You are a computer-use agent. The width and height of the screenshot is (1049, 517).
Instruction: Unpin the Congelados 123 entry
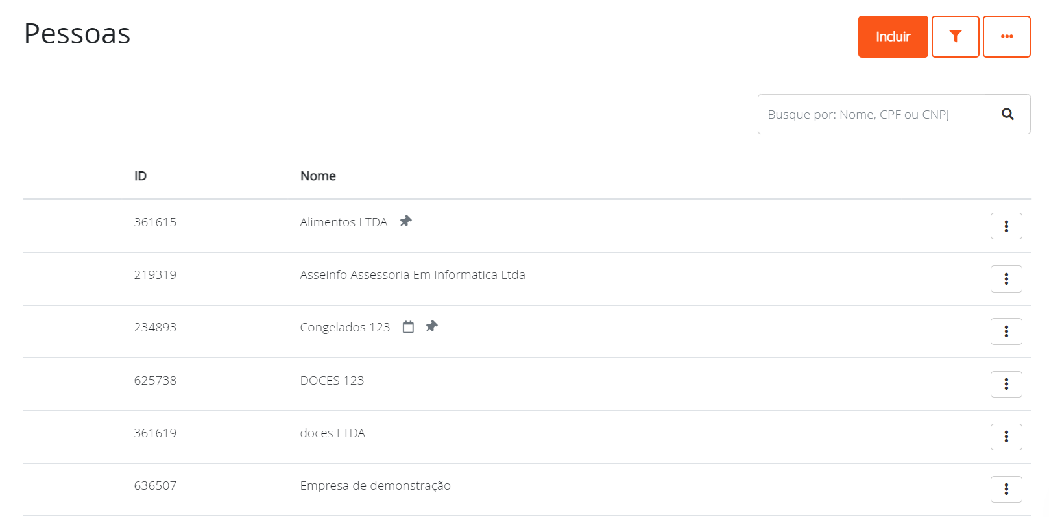pos(431,326)
